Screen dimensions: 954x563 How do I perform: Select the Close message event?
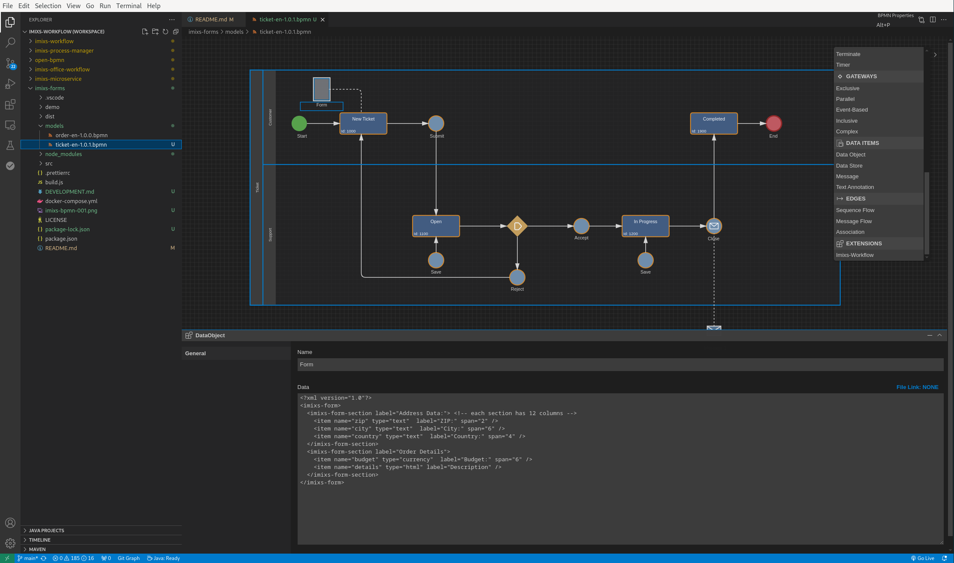point(714,226)
